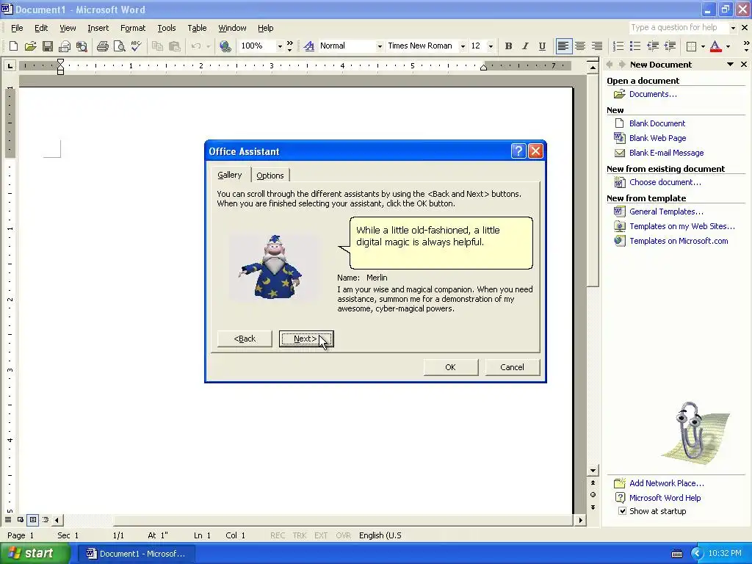
Task: Open the Style Normal dropdown
Action: coord(380,46)
